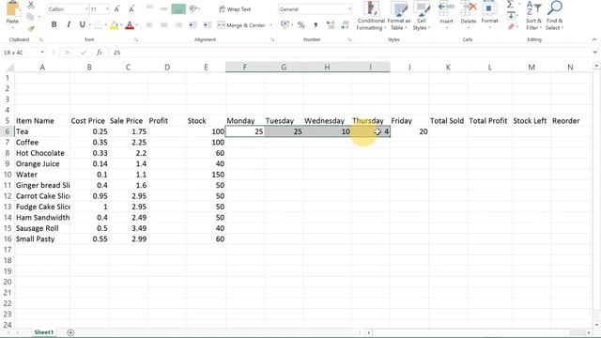Click decrease decimal icon
Viewport: 601px width, 338px height.
(x=345, y=25)
